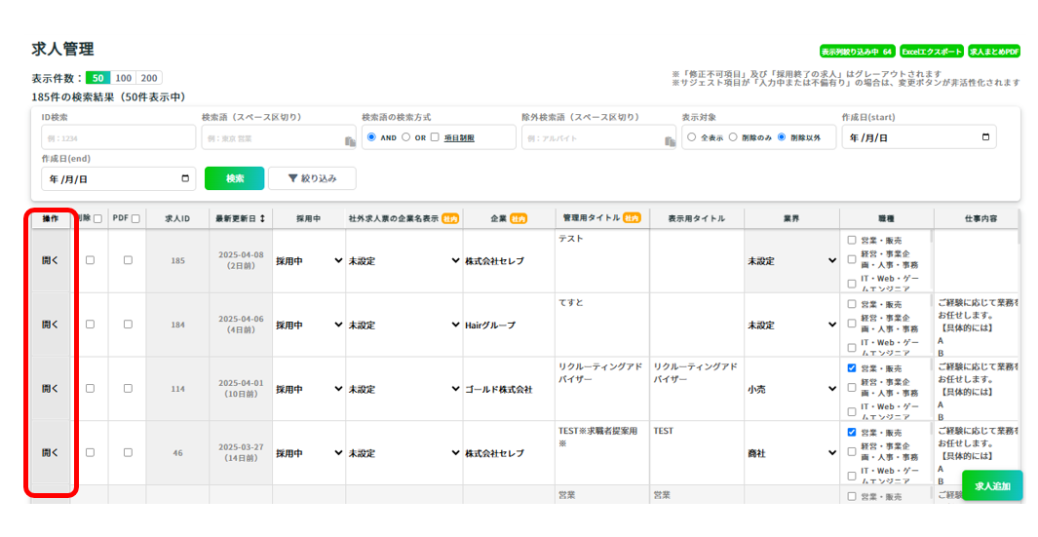Open 採用中 status dropdown for job 184
The height and width of the screenshot is (537, 1038).
[x=309, y=326]
